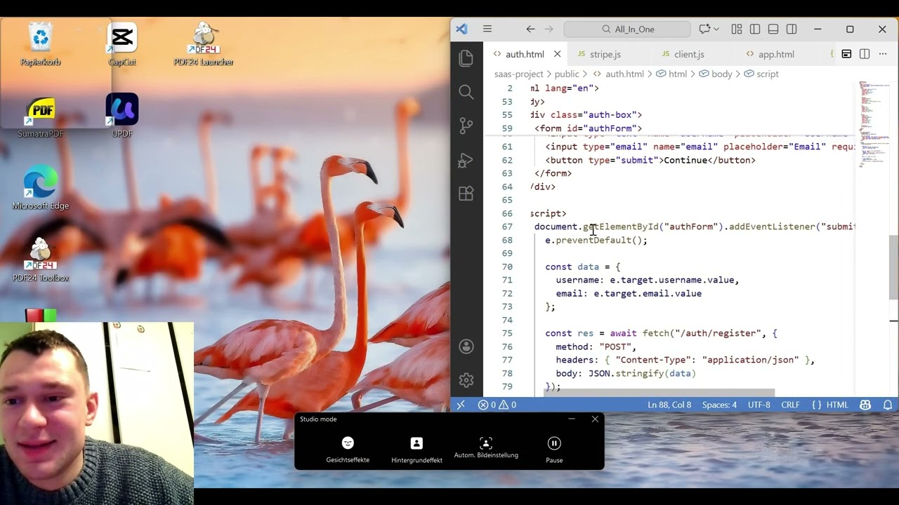Select the html breadcrumb symbol
The image size is (899, 505).
coord(671,74)
